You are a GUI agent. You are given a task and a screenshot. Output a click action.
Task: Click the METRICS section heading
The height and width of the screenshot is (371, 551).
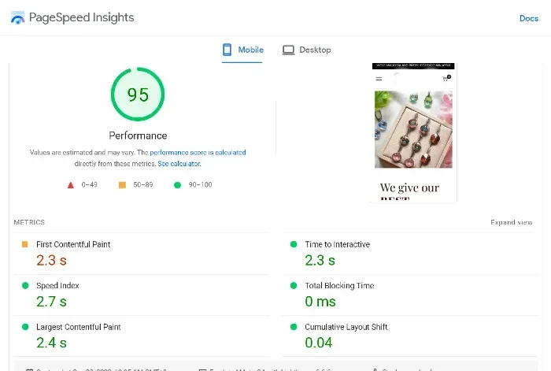(x=29, y=222)
